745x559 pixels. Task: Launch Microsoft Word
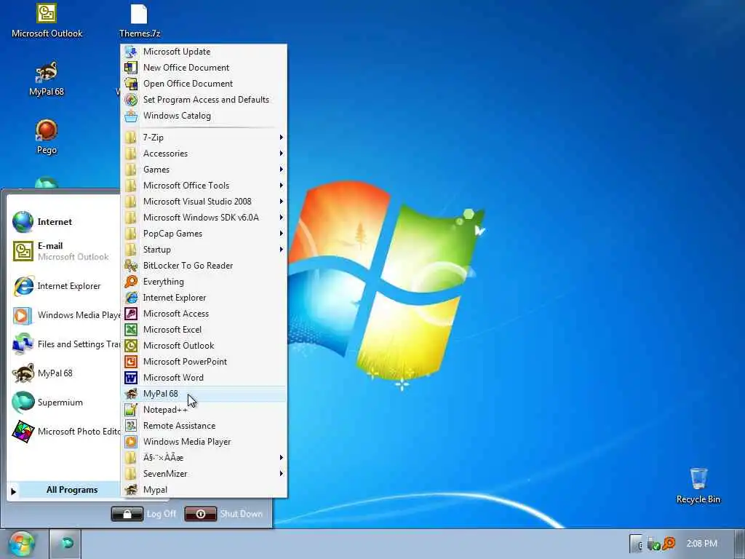pos(204,378)
